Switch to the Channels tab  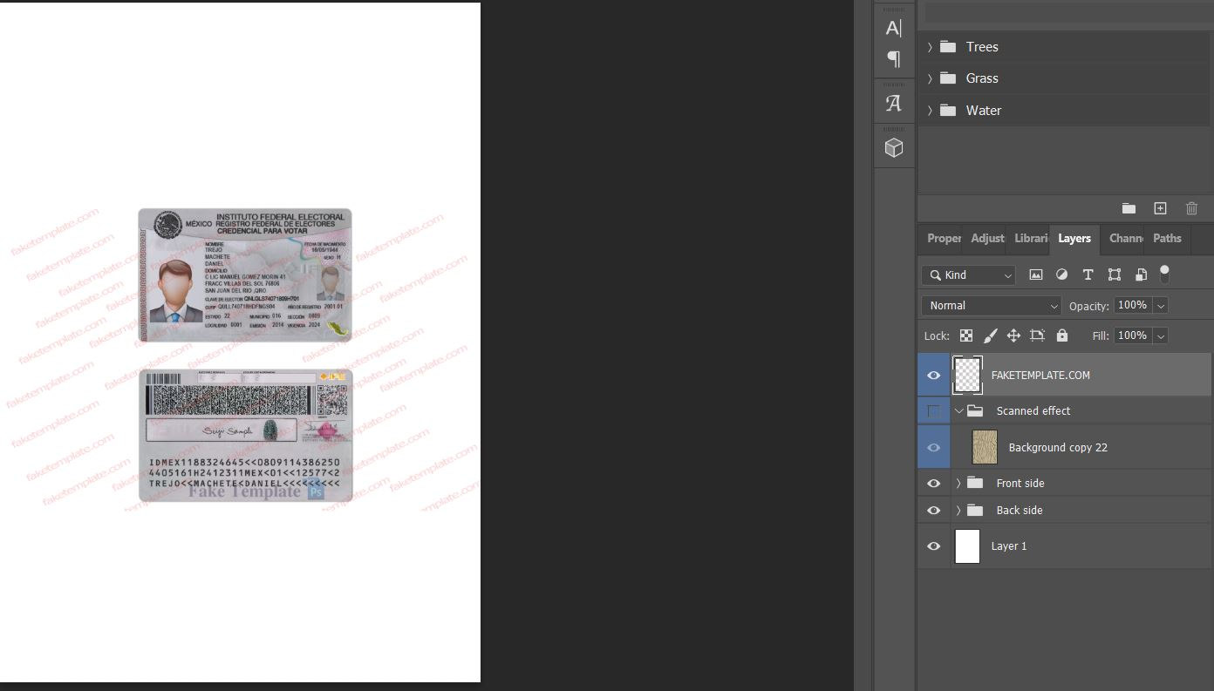click(1125, 238)
